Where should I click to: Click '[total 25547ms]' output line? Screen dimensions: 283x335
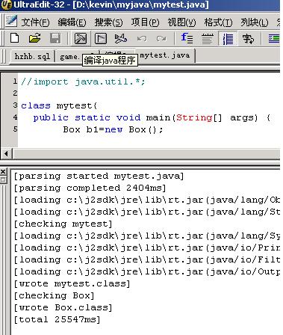point(57,319)
